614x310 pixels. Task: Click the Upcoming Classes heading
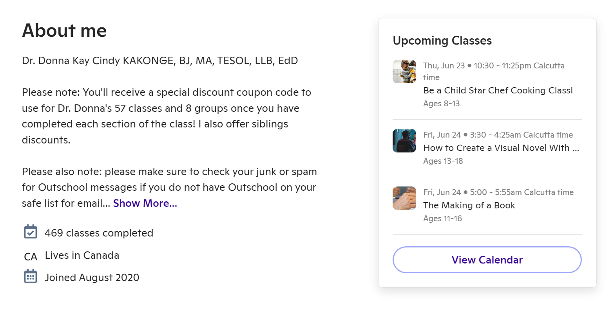click(x=442, y=41)
